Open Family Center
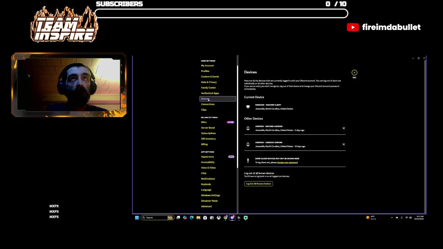The width and height of the screenshot is (443, 249). (x=208, y=88)
